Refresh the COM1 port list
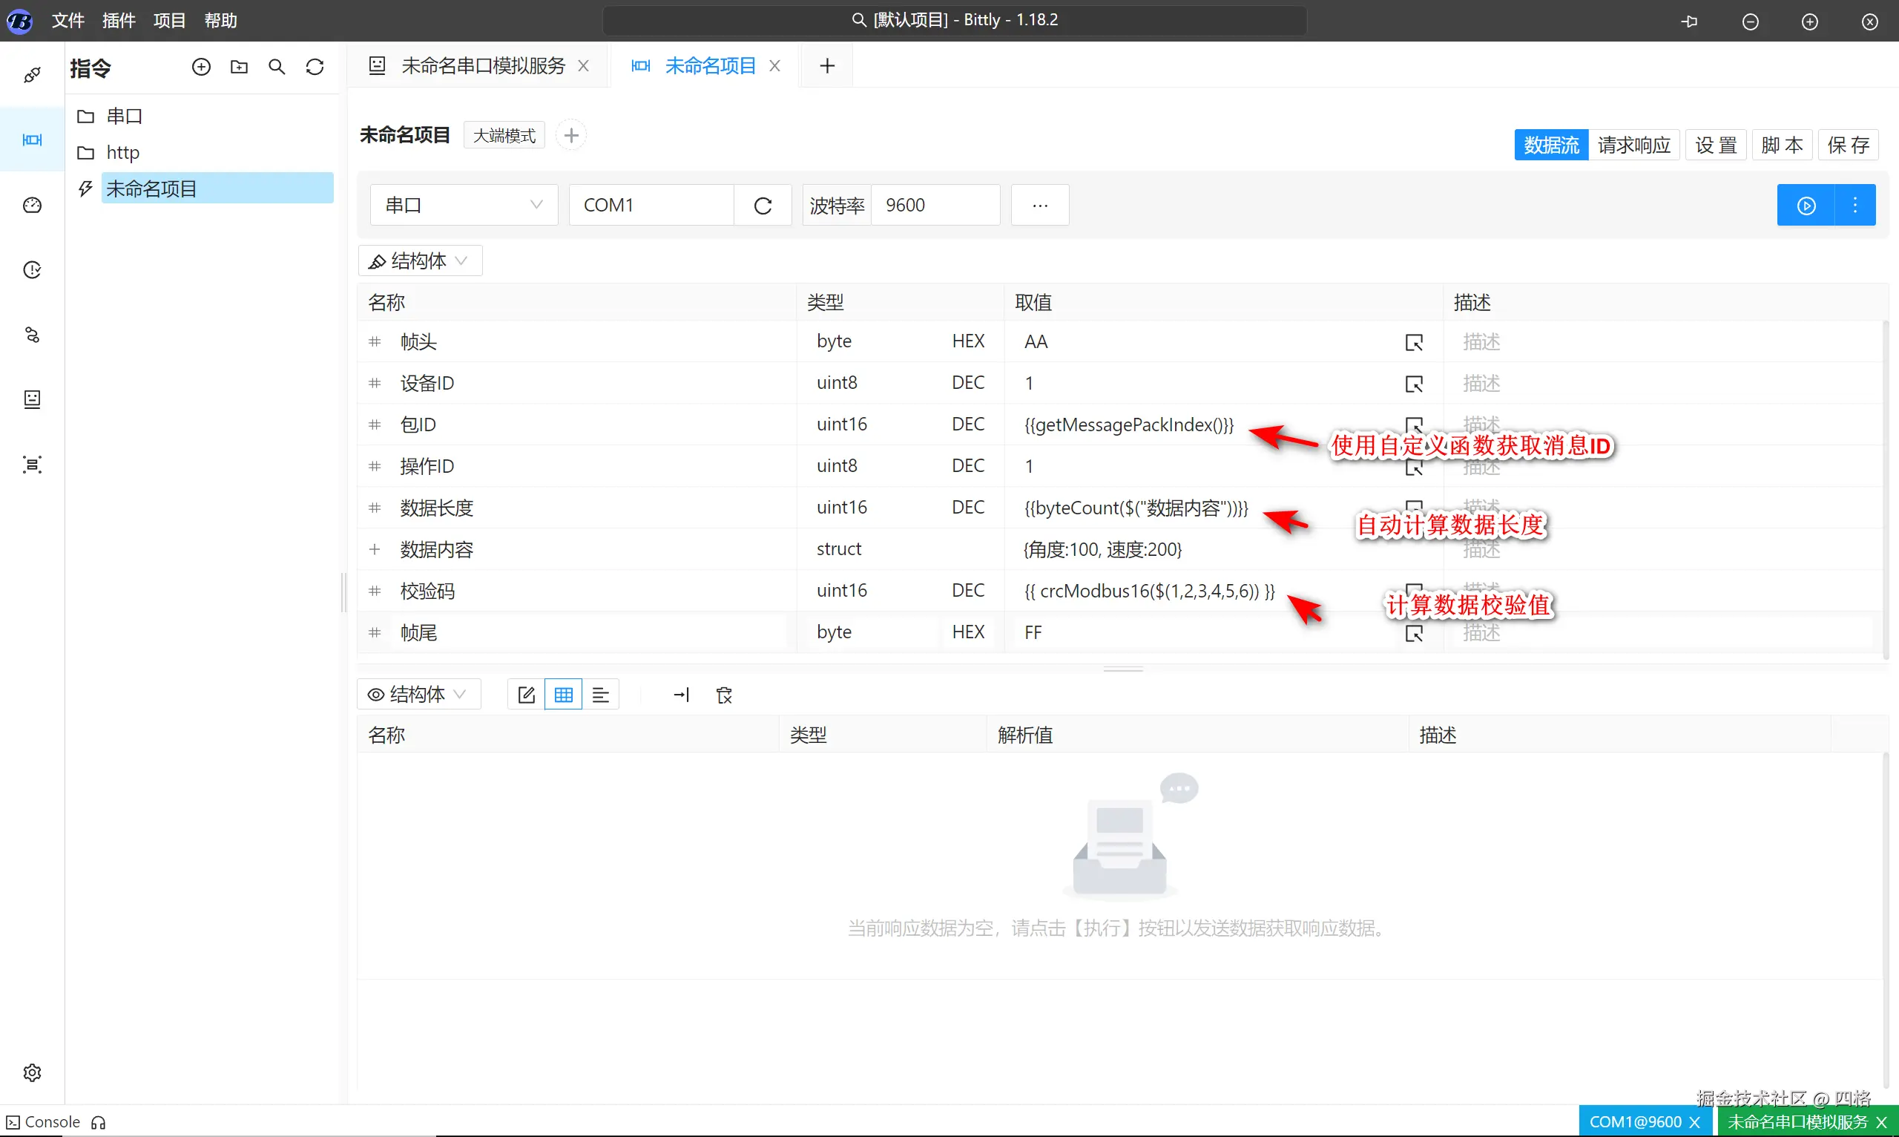 coord(763,206)
